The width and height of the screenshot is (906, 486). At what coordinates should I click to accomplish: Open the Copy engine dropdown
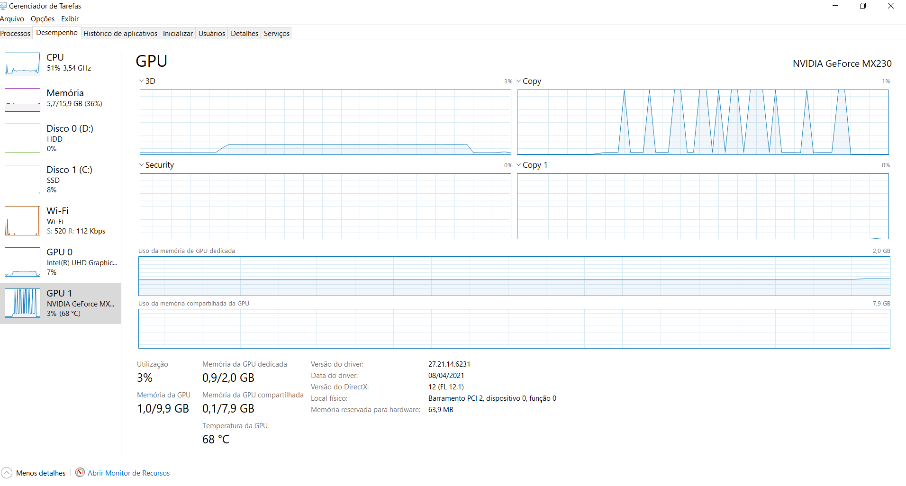click(518, 81)
